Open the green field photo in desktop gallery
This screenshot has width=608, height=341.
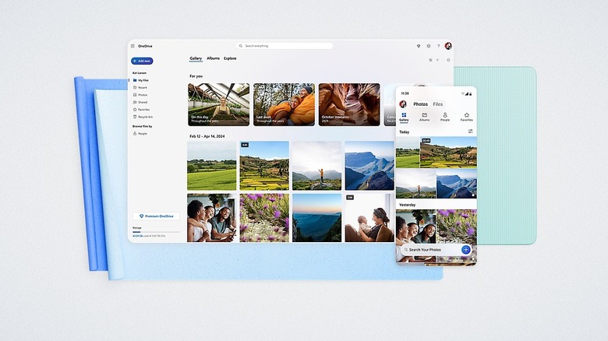coord(212,166)
